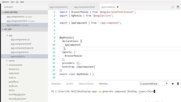The height and width of the screenshot is (102, 181).
Task: Create a new terminal with plus icon
Action: (x=173, y=84)
